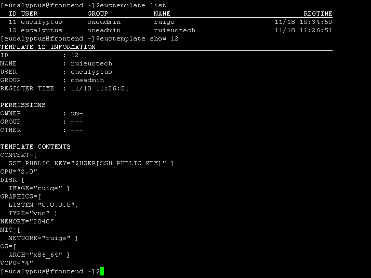371x278 pixels.
Task: Click the USER value 'eucalyptus' in information
Action: 91,72
